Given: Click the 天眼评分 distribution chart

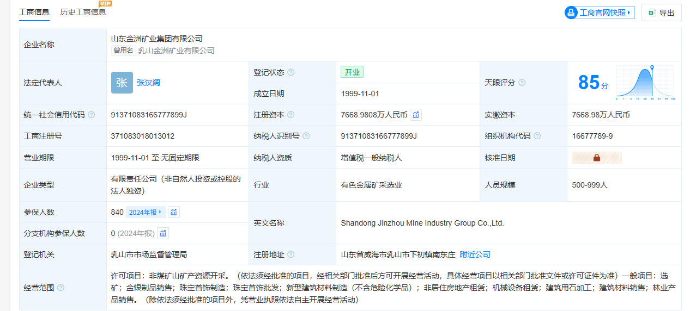Looking at the screenshot, I should (645, 83).
